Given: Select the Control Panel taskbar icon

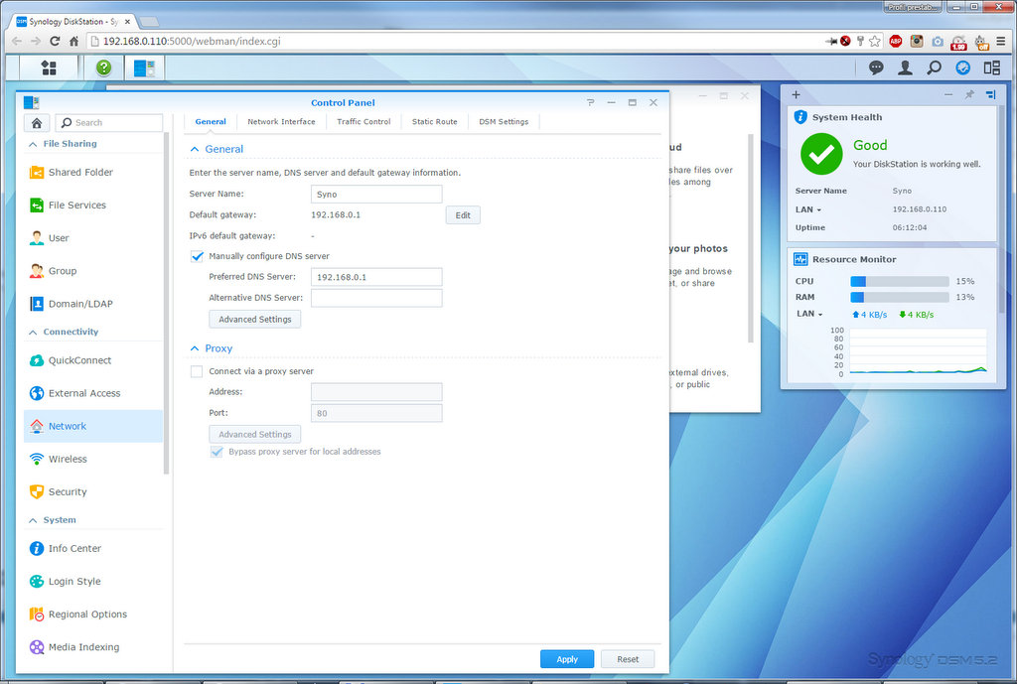Looking at the screenshot, I should point(144,68).
